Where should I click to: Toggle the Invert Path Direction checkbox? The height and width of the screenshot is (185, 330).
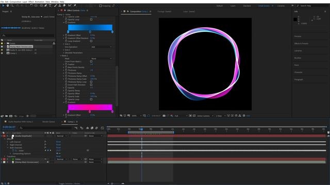pyautogui.click(x=91, y=85)
